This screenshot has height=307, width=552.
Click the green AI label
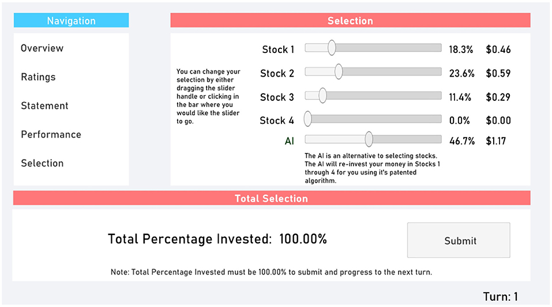(x=290, y=141)
